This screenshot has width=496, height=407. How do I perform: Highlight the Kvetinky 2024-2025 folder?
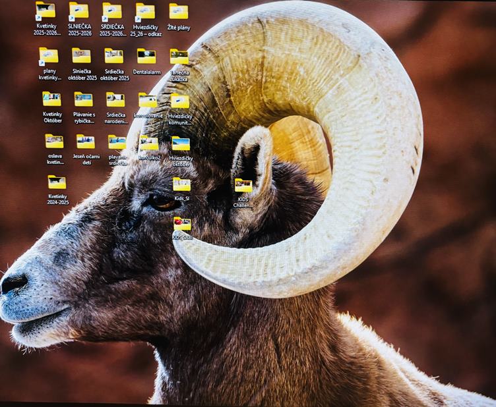(57, 182)
